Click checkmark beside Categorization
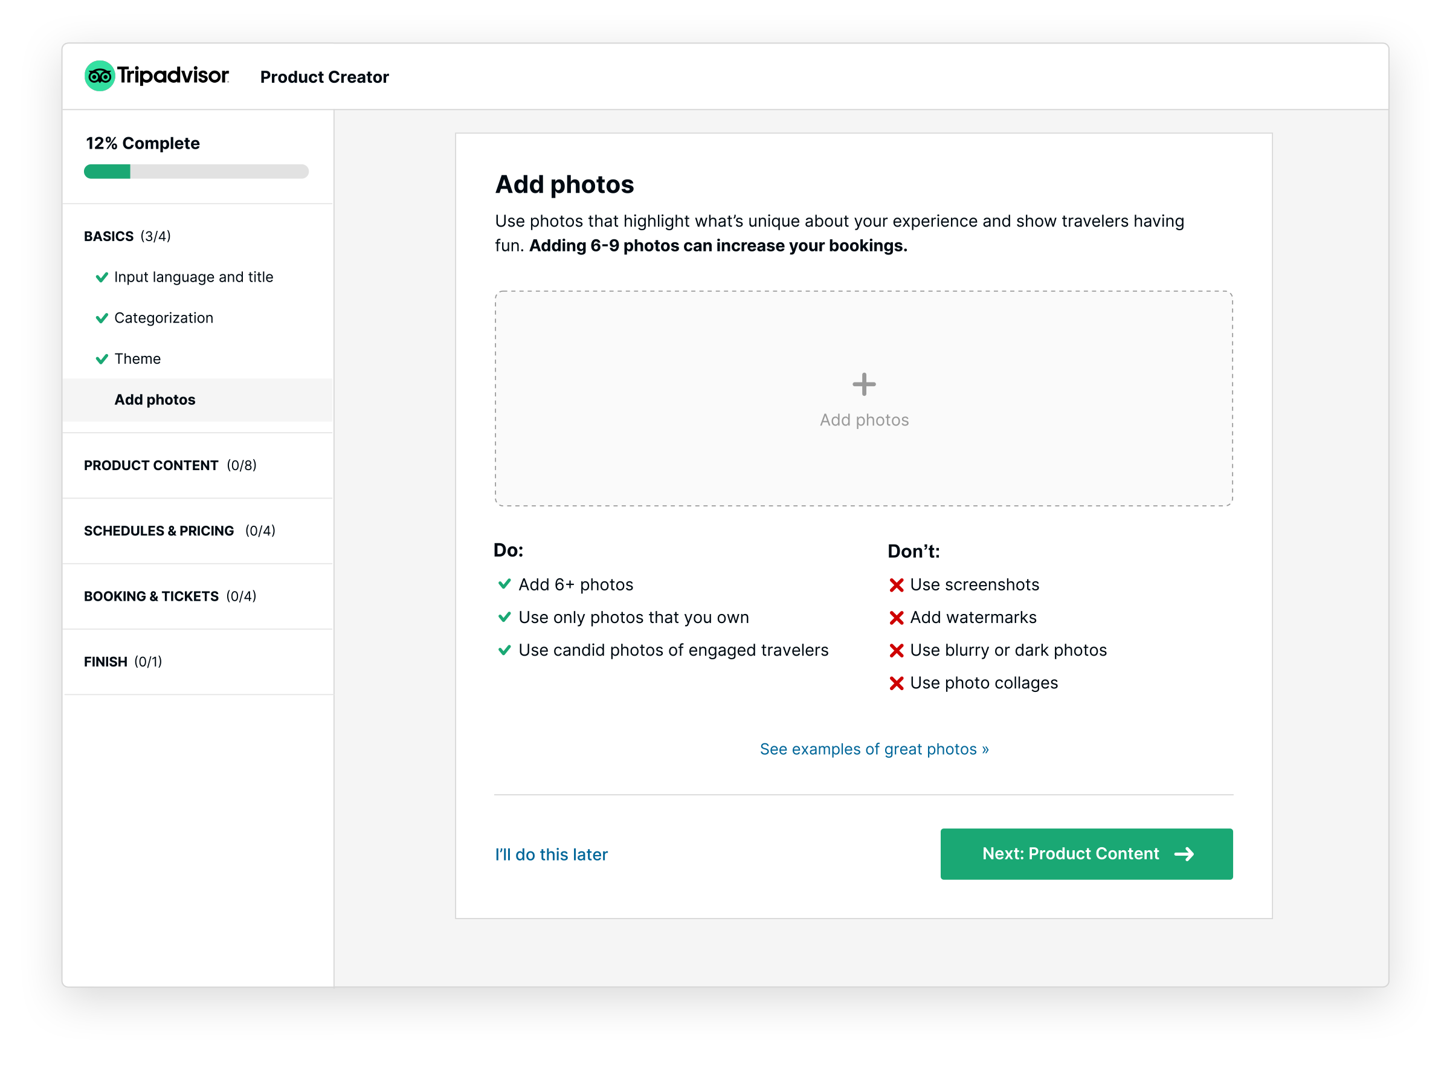 click(101, 318)
